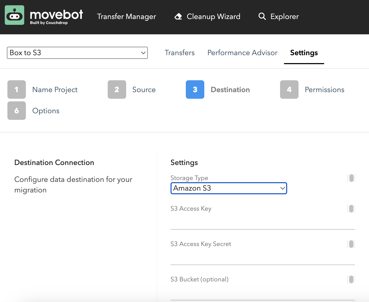Open step 6 Options badge
Image resolution: width=369 pixels, height=302 pixels.
(16, 111)
